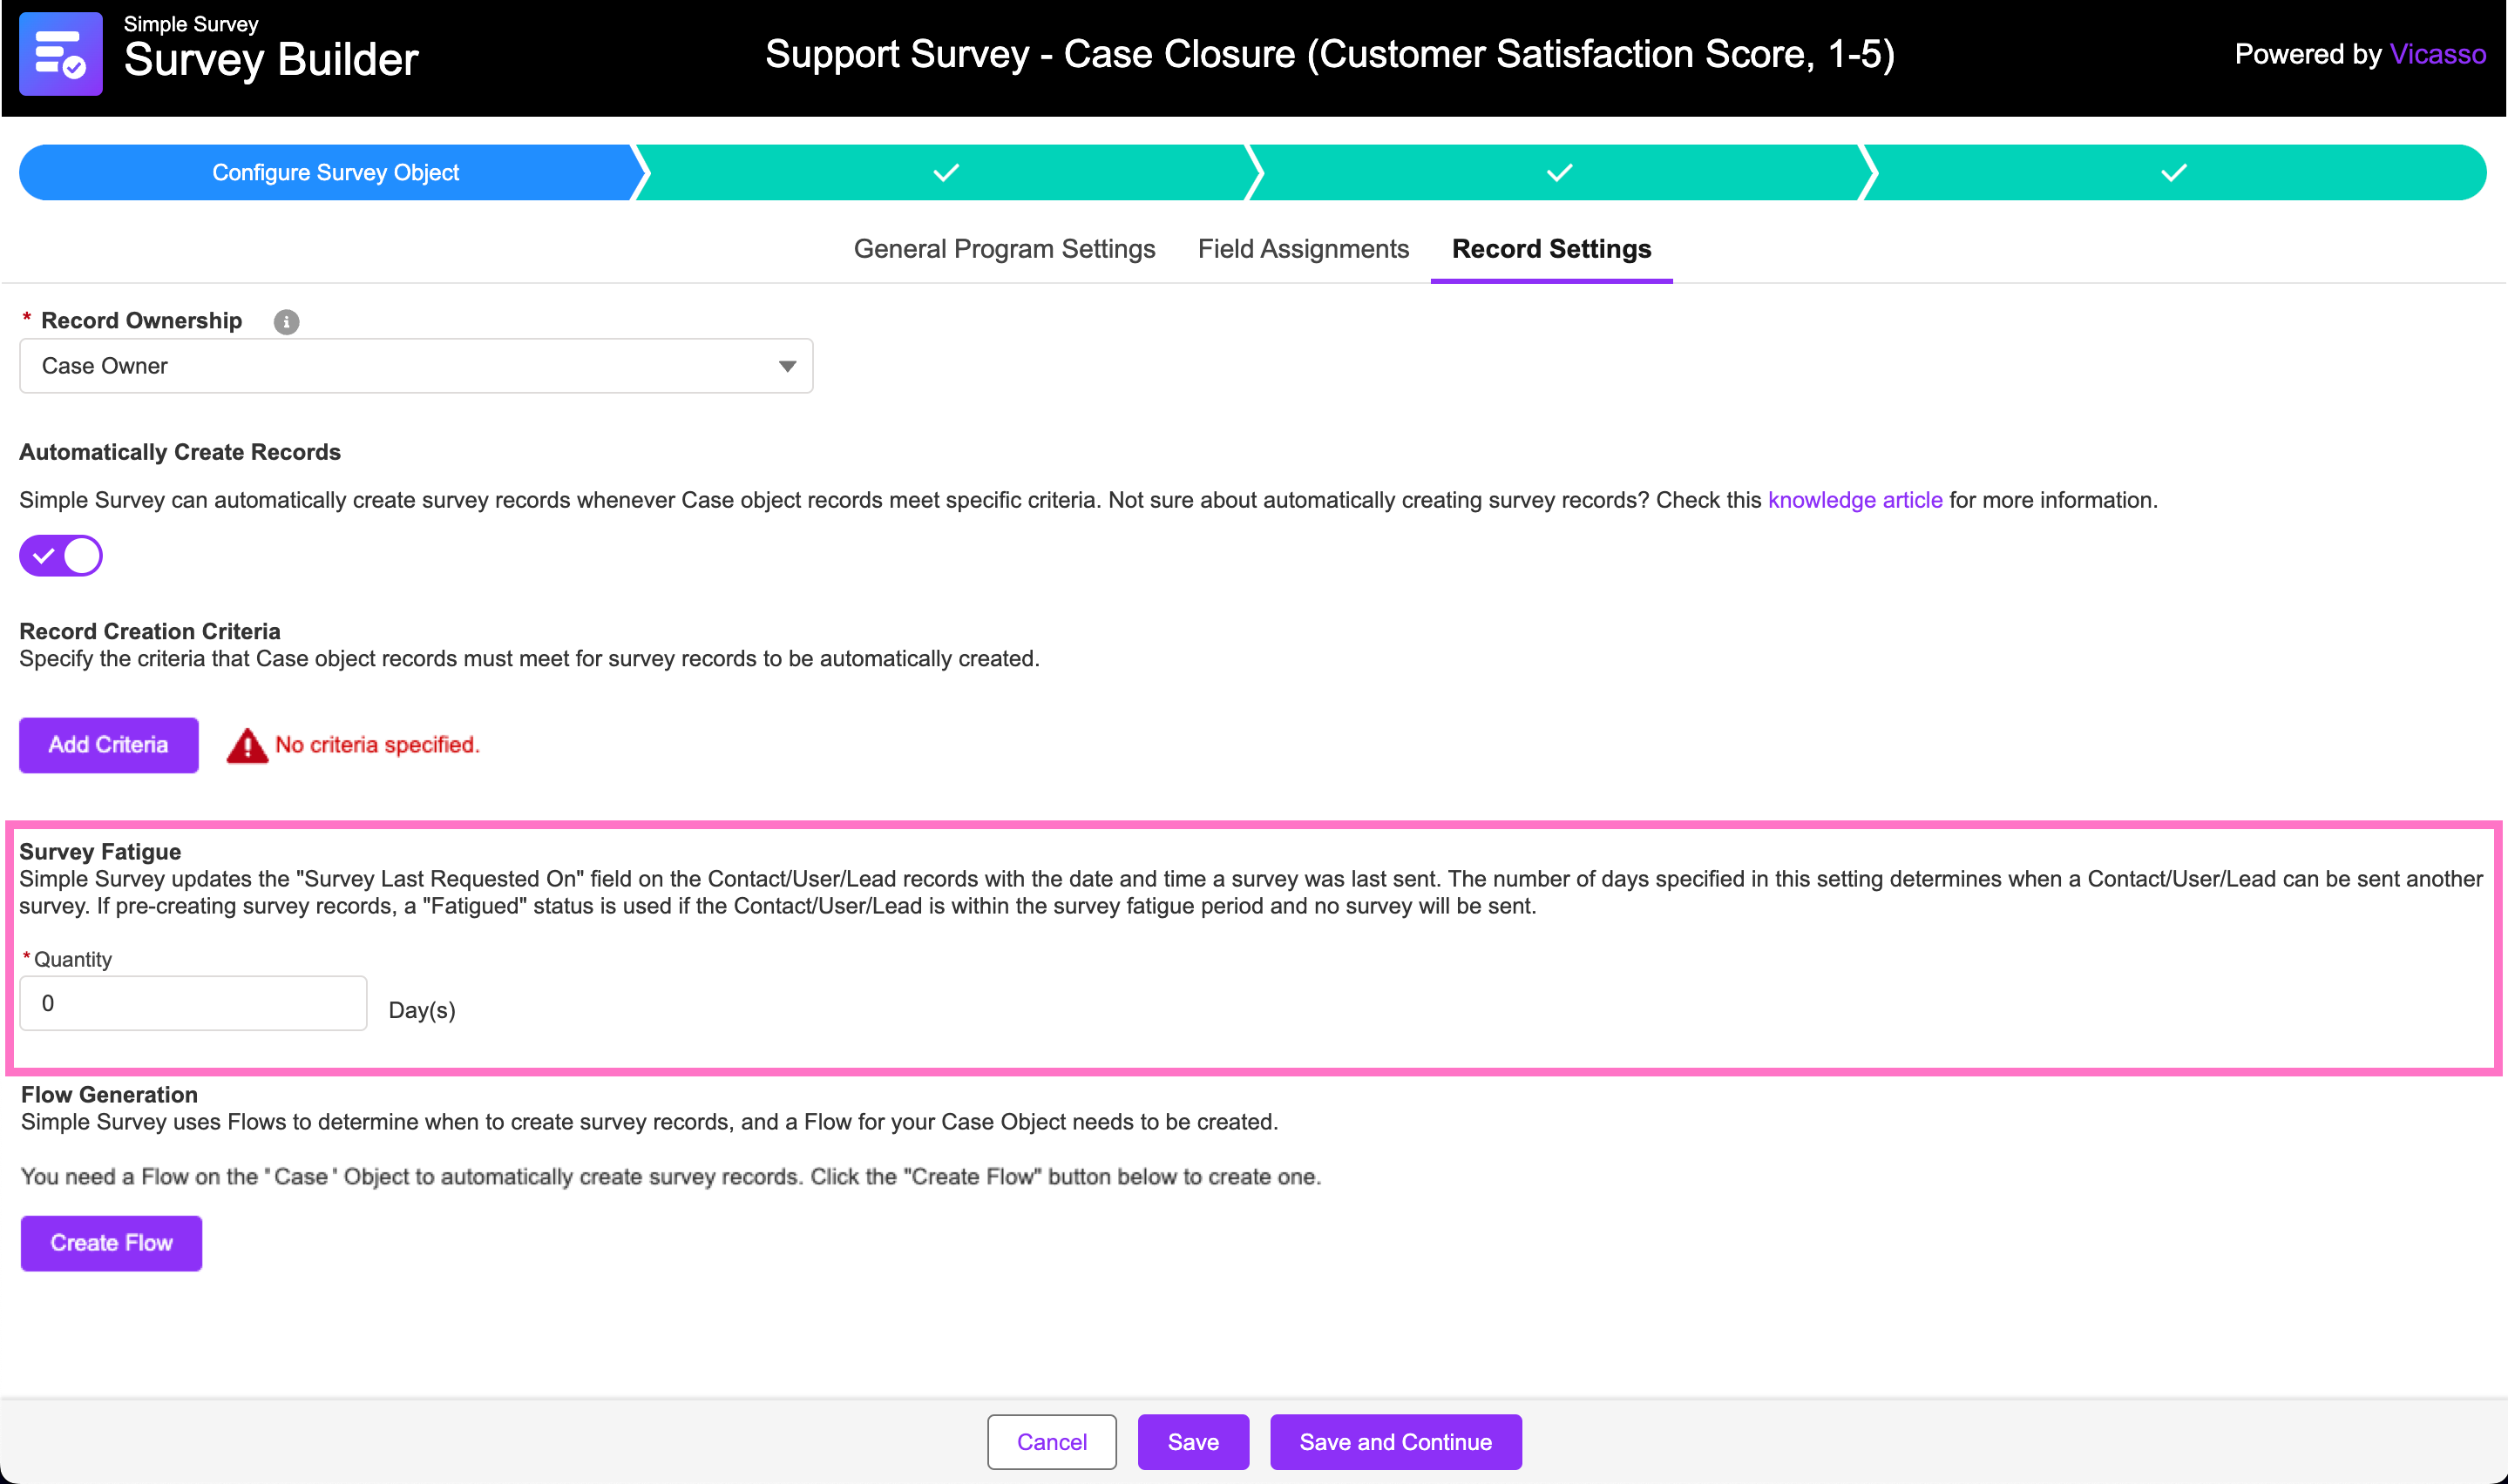Click the Create Flow button
The height and width of the screenshot is (1484, 2508).
click(x=111, y=1243)
